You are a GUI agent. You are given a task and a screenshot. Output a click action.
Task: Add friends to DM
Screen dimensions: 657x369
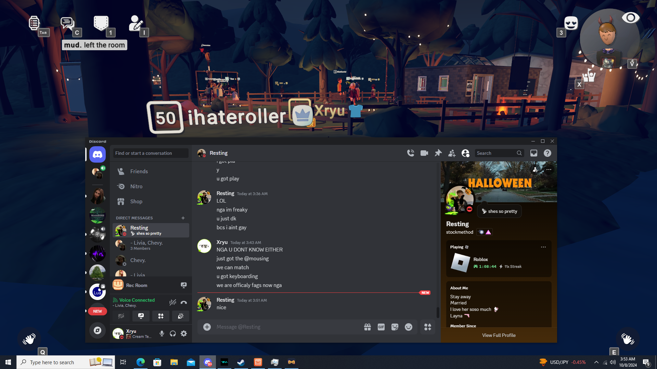pyautogui.click(x=452, y=153)
